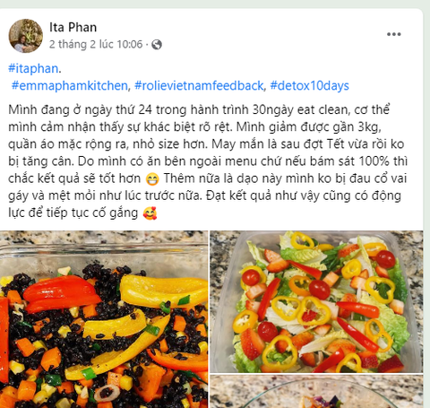Screen dimensions: 430x408
Task: Click "3kg," in the post text
Action: click(x=369, y=127)
